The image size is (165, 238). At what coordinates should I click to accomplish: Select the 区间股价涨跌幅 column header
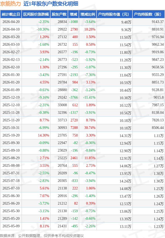[36, 14]
